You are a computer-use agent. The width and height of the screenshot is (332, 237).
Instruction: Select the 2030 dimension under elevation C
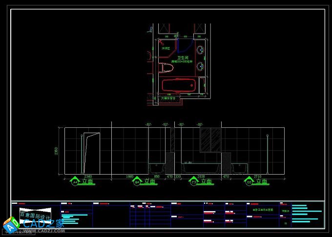pyautogui.click(x=201, y=176)
